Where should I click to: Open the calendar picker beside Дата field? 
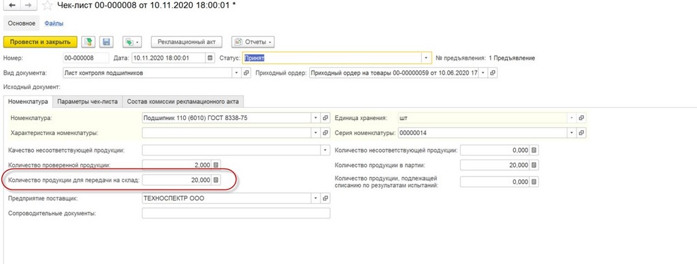(210, 58)
